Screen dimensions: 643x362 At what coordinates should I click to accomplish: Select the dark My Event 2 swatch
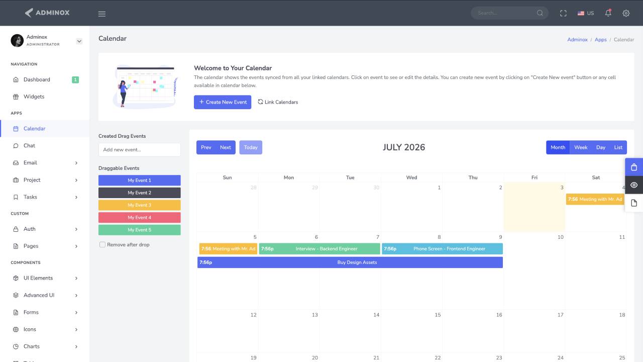click(140, 193)
